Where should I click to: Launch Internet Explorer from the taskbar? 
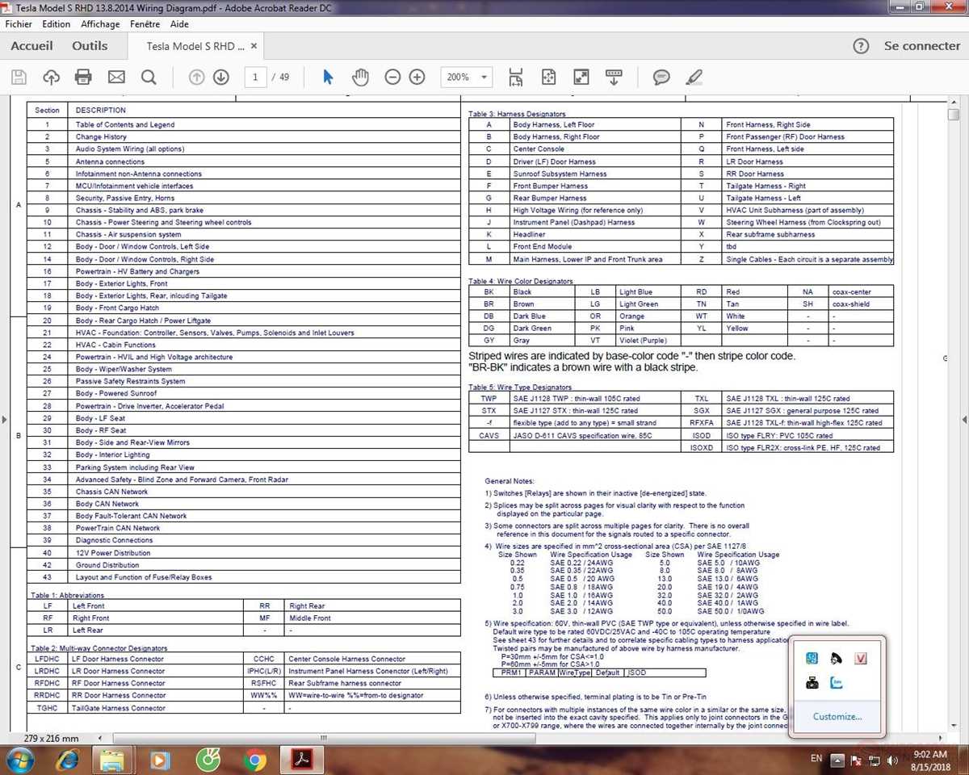pos(68,760)
